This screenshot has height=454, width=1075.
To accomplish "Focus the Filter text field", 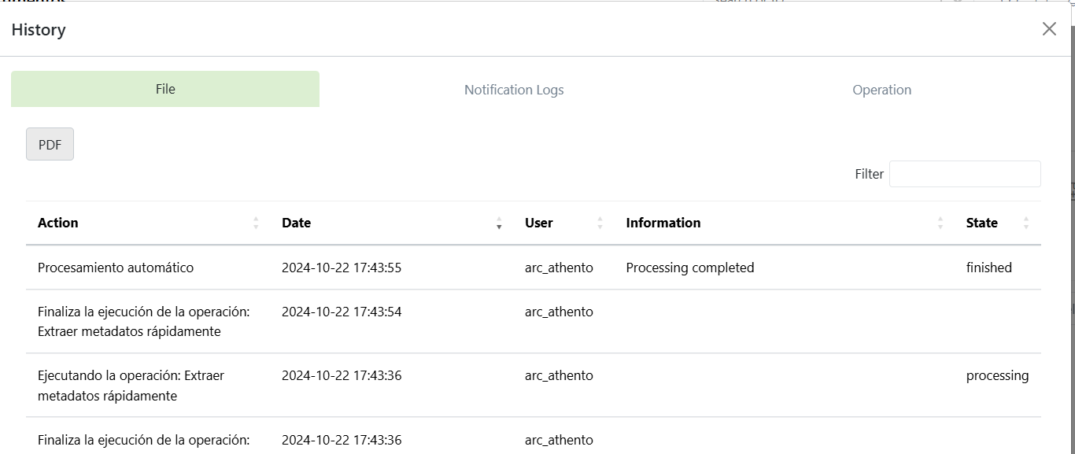I will pos(964,174).
